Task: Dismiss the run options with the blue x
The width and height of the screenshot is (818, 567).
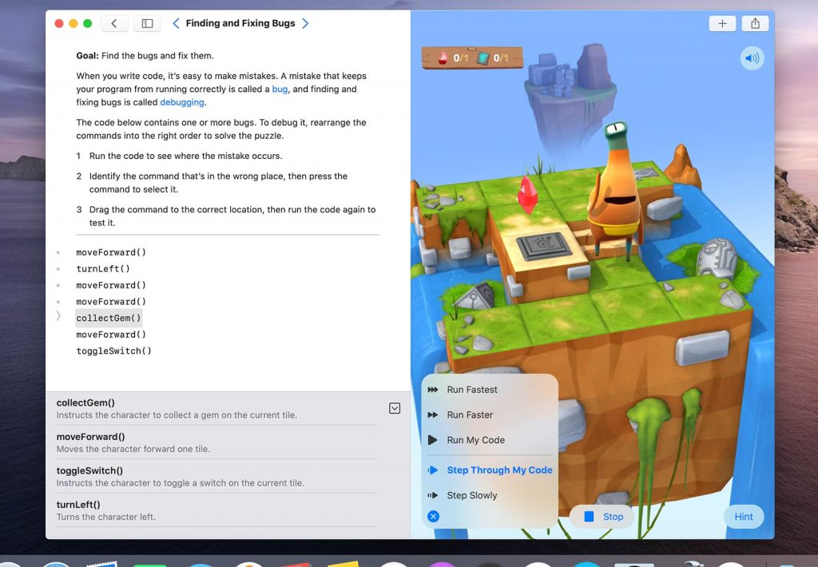Action: coord(433,516)
